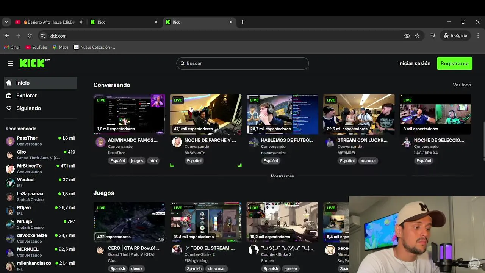Open the PassThor recommended channel
Viewport: 485px width, 273px height.
(x=41, y=141)
